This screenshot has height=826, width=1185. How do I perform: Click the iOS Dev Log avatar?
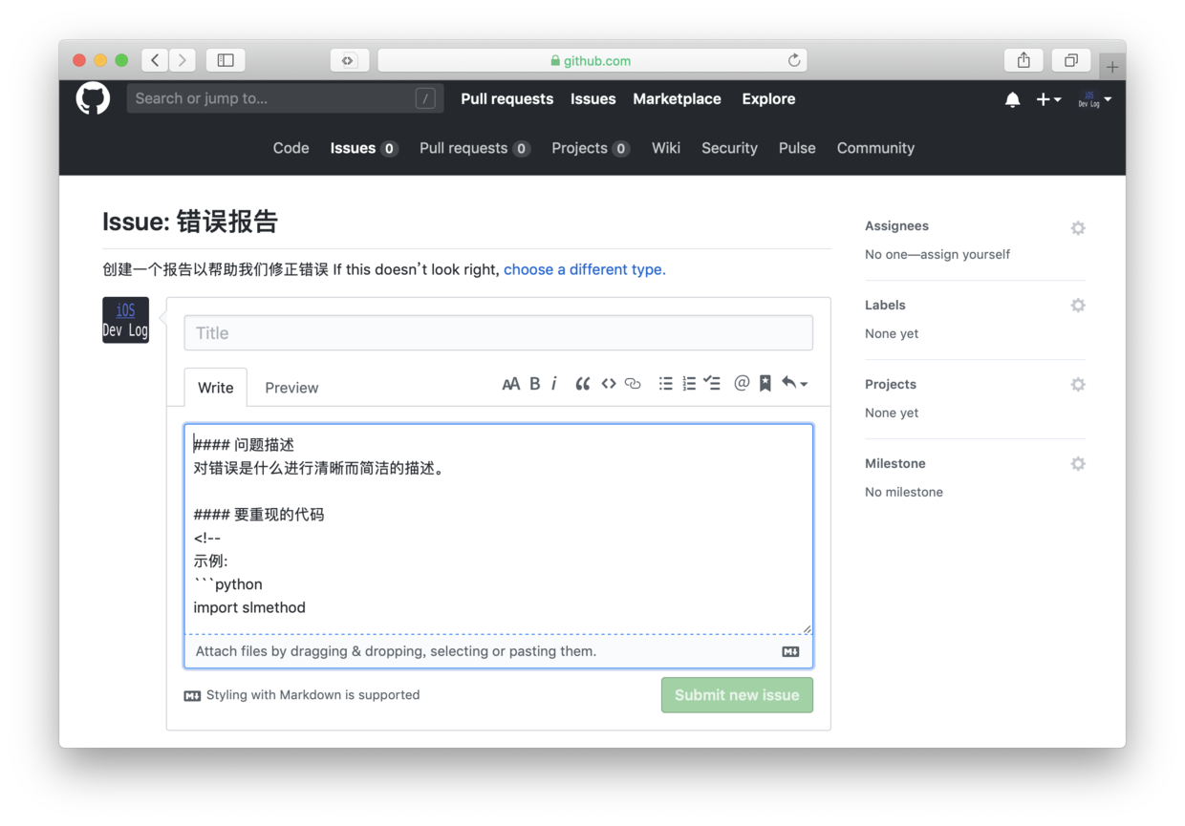coord(125,320)
